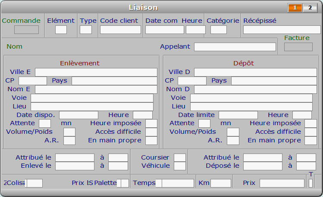The width and height of the screenshot is (323, 197).
Task: Focus the Date com field
Action: (x=165, y=30)
